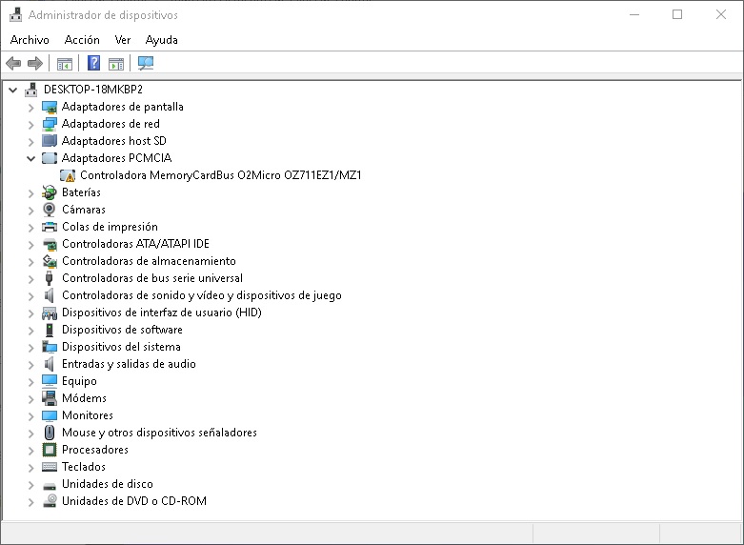Screen dimensions: 744x545
Task: Click the Adaptadores de red network icon
Action: 50,124
